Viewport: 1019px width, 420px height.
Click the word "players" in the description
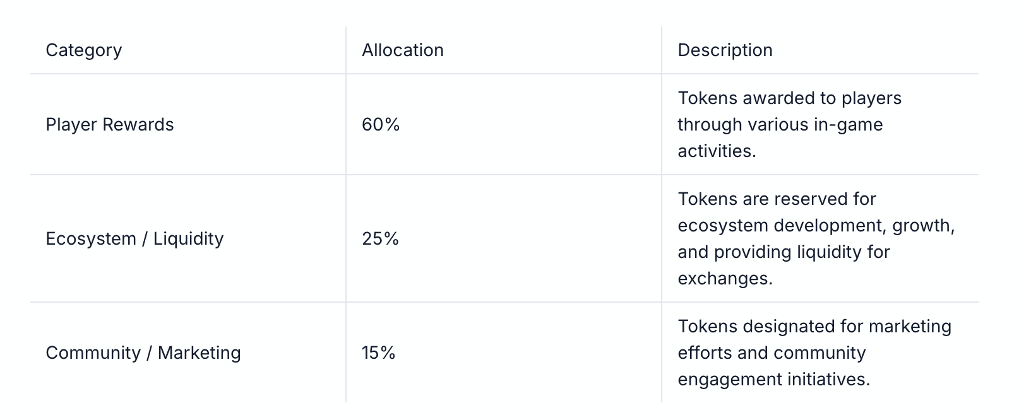pyautogui.click(x=871, y=98)
